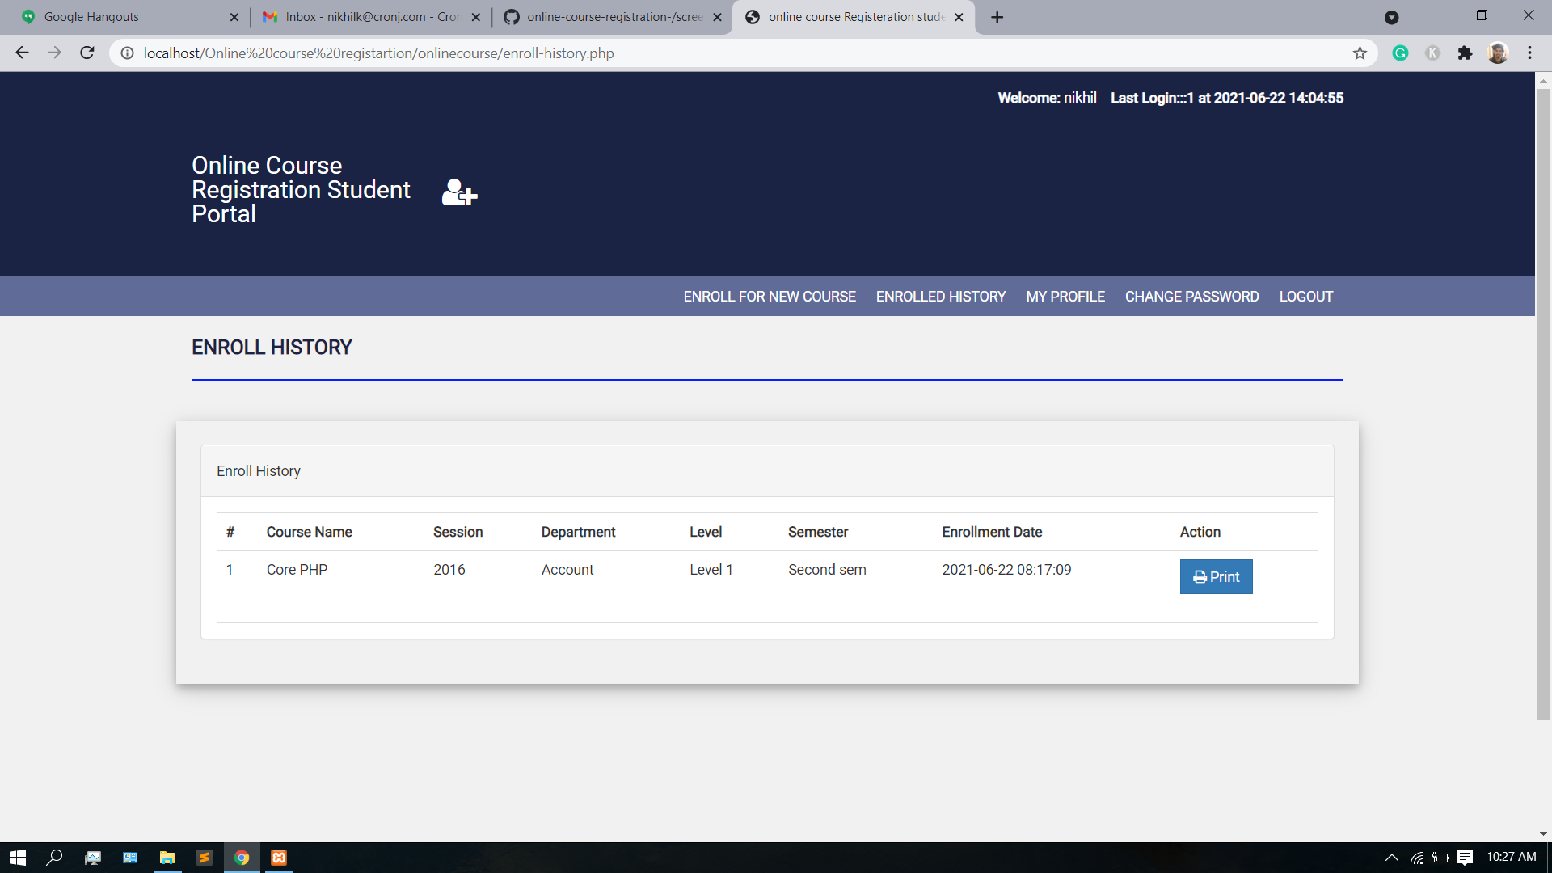Image resolution: width=1552 pixels, height=873 pixels.
Task: Print the Core PHP enrollment
Action: point(1216,577)
